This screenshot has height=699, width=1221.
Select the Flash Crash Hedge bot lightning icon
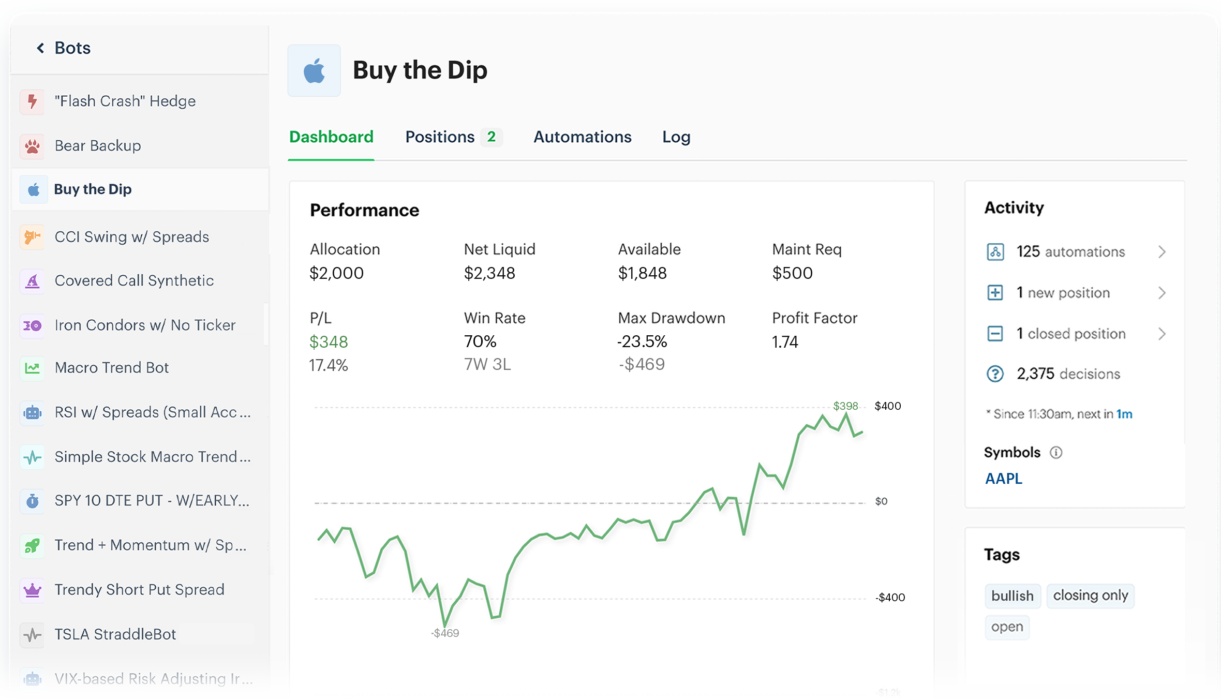32,101
